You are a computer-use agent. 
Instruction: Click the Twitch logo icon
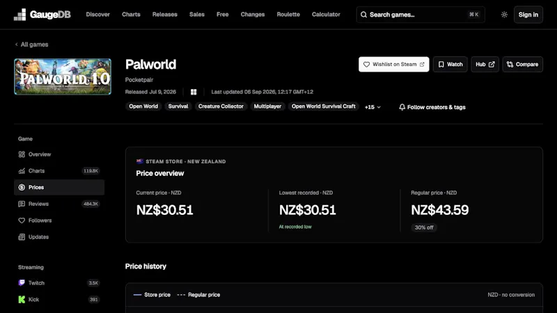click(x=22, y=283)
